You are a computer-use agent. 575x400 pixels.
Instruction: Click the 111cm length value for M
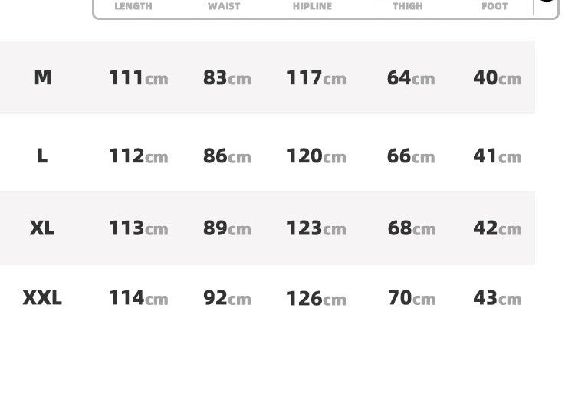coord(139,77)
